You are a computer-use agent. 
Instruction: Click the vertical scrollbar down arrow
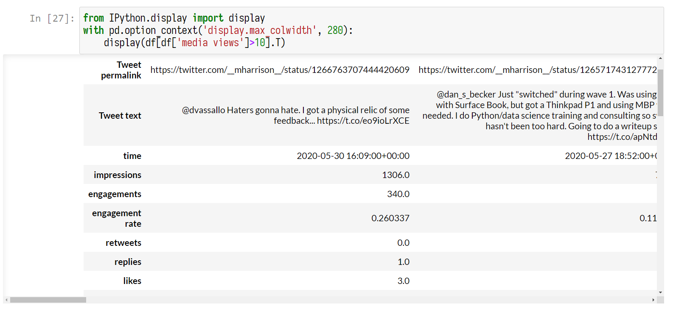click(x=660, y=292)
